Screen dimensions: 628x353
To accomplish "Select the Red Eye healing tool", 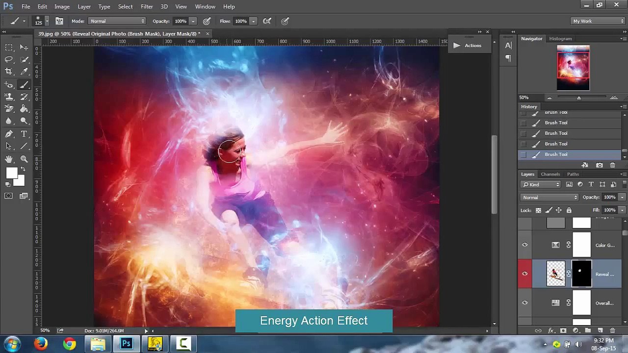I will pyautogui.click(x=9, y=85).
